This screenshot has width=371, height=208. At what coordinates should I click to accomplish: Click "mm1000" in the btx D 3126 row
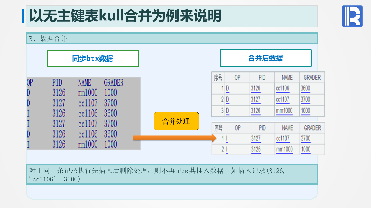tap(88, 93)
